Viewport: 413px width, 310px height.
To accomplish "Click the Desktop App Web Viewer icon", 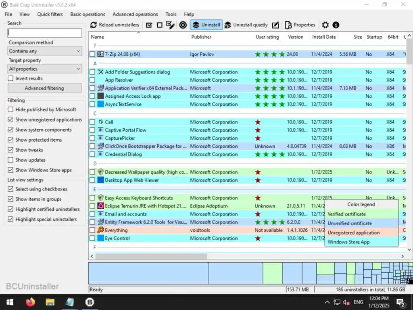I will pos(100,180).
